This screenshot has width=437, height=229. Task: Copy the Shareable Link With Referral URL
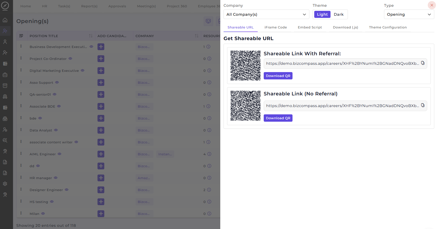point(423,63)
